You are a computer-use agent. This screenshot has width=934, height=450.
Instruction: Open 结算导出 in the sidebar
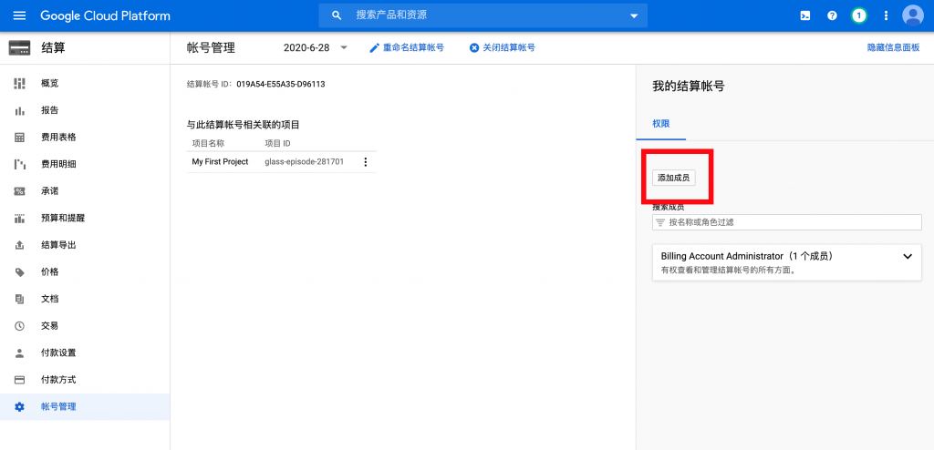85,245
